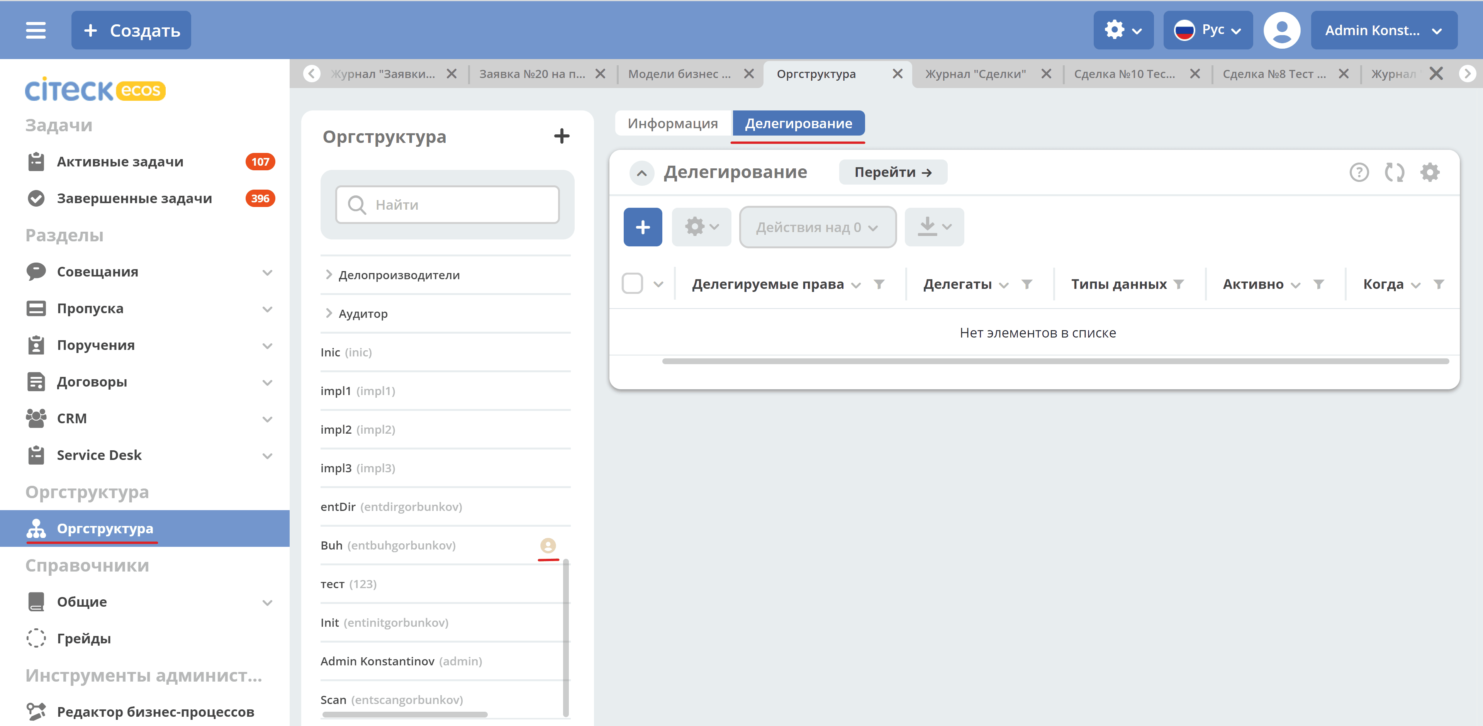Switch to Модели бизнес ... tab
1483x726 pixels.
(679, 74)
